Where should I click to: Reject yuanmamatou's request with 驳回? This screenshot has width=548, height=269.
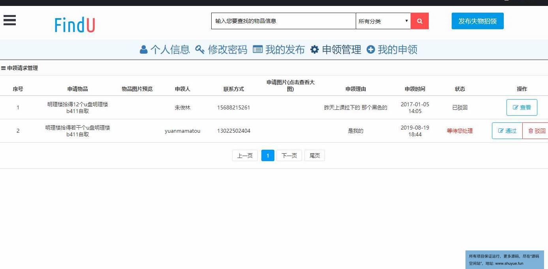[536, 131]
